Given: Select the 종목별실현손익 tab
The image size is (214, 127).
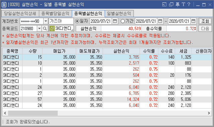Looking at the screenshot, I should click(88, 13).
